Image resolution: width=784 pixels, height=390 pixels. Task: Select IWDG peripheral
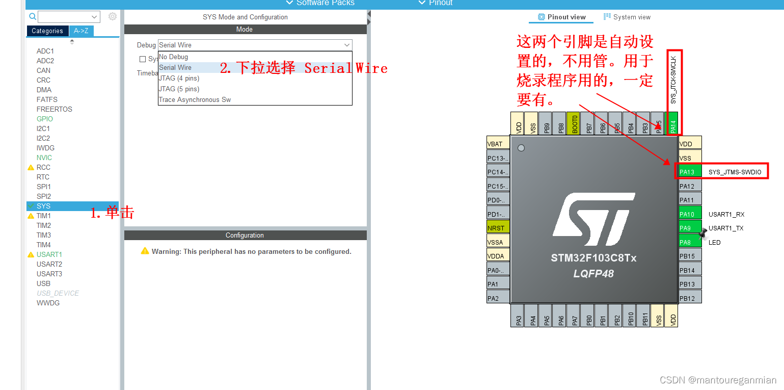coord(45,148)
